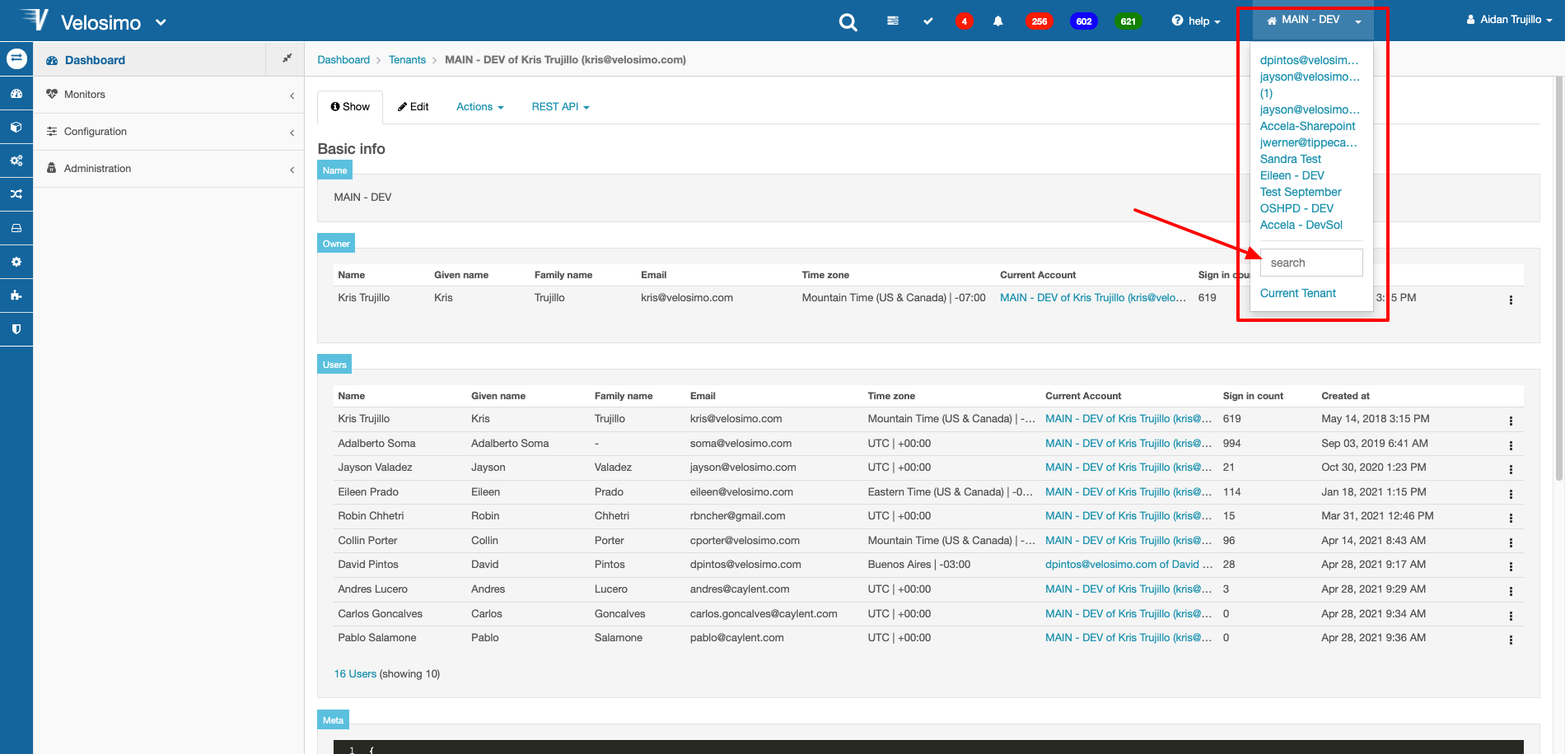Select the single gear sidebar icon
Image resolution: width=1565 pixels, height=754 pixels.
[16, 262]
